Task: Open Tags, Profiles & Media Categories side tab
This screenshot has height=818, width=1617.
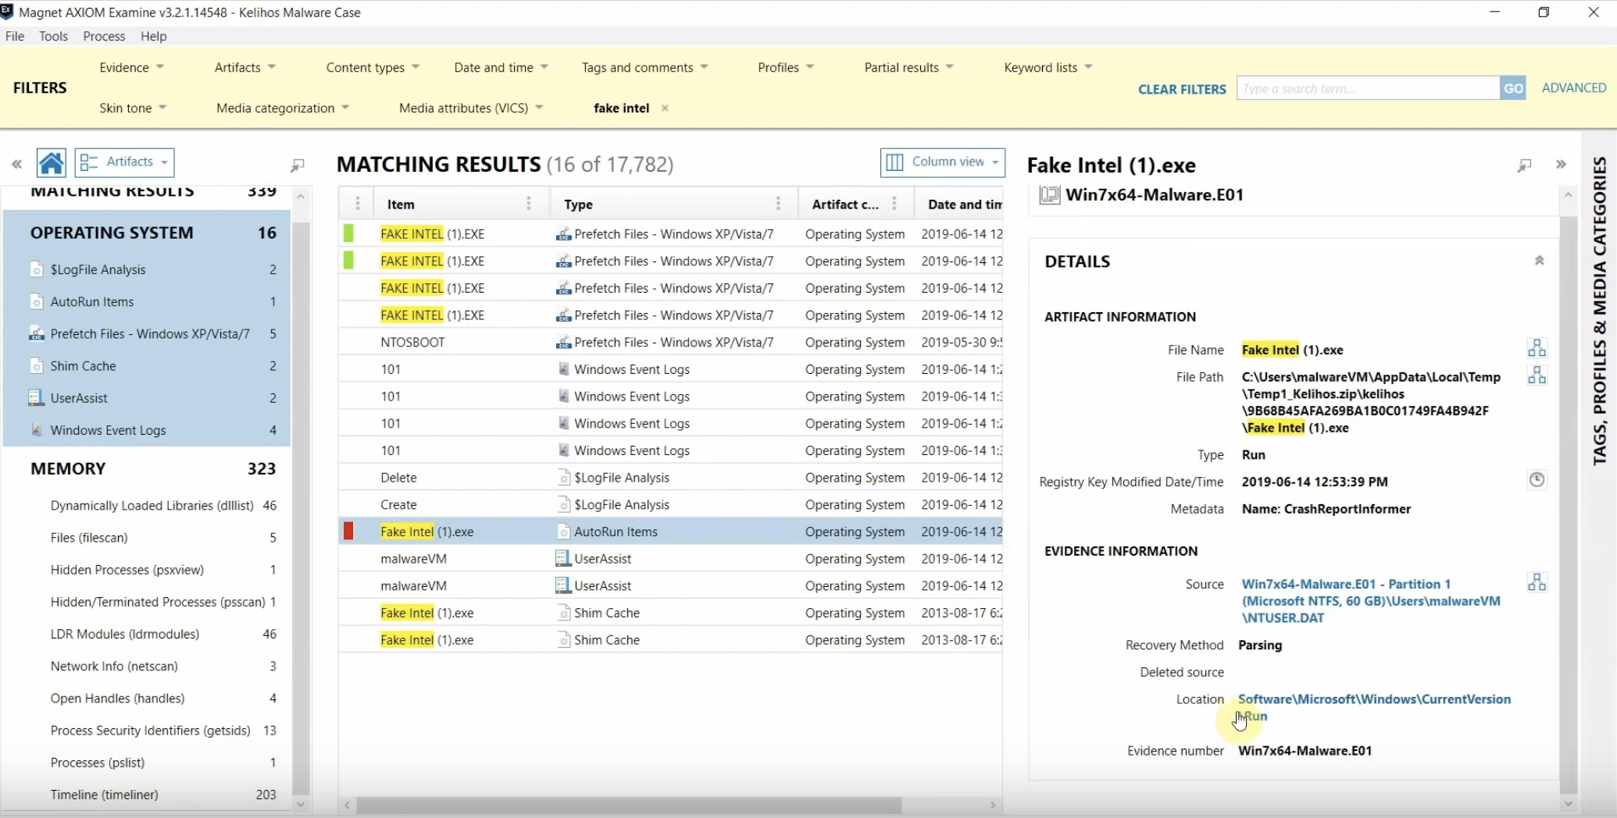Action: [1600, 311]
